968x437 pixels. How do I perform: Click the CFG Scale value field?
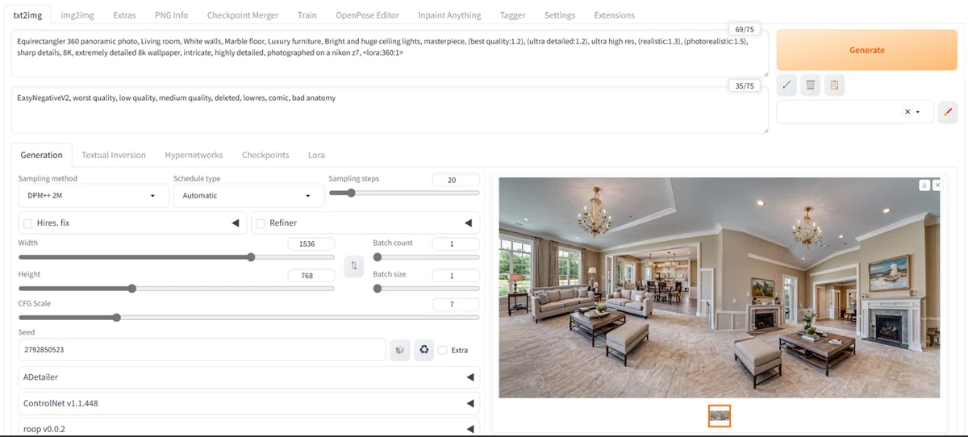456,305
